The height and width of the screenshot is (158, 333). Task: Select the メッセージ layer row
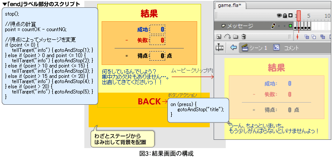point(254,26)
